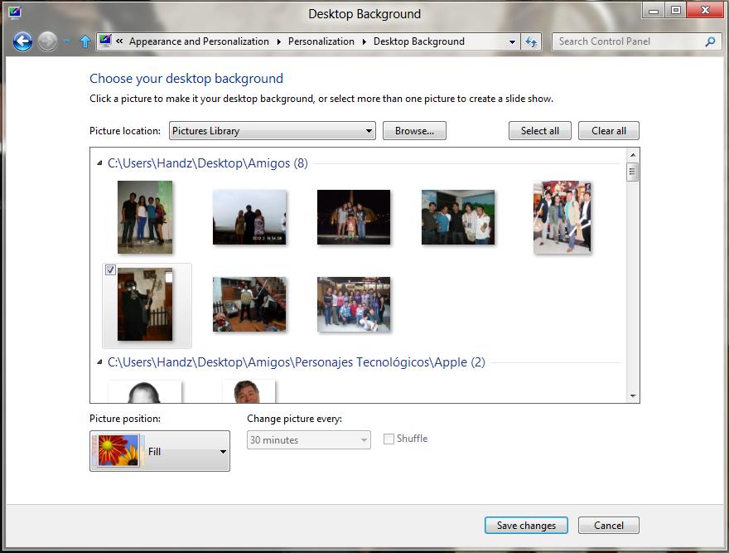
Task: Click the sunflower Fill preview icon
Action: (118, 451)
